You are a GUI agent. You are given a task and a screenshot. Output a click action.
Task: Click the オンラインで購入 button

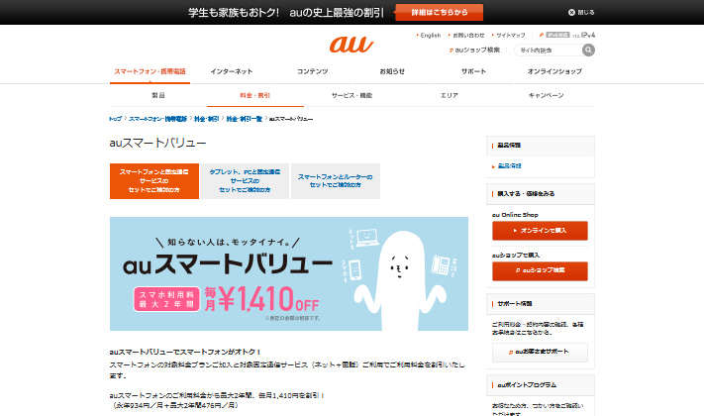click(x=540, y=231)
